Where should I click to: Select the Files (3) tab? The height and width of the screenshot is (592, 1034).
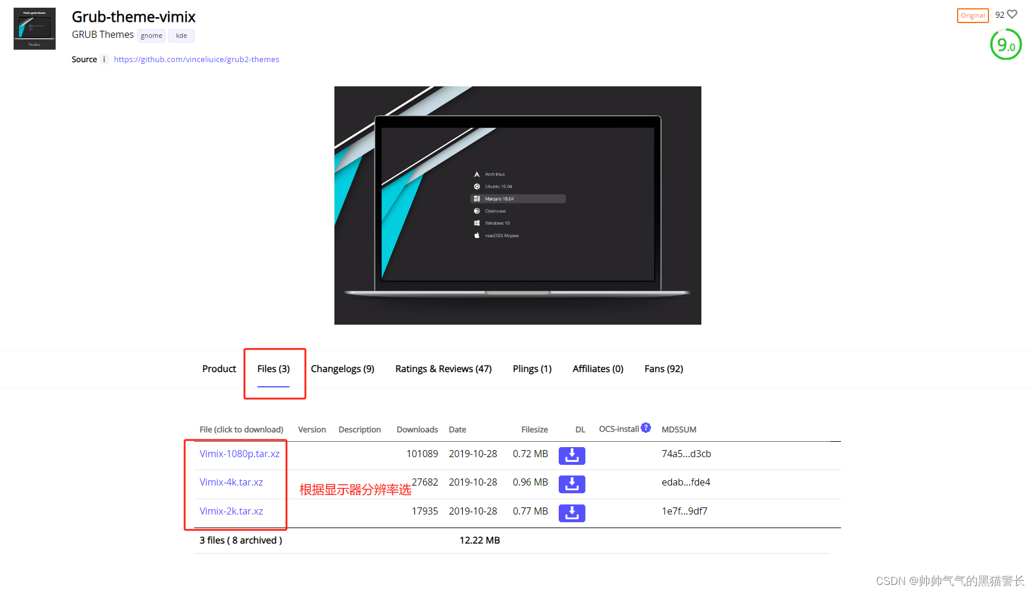273,368
